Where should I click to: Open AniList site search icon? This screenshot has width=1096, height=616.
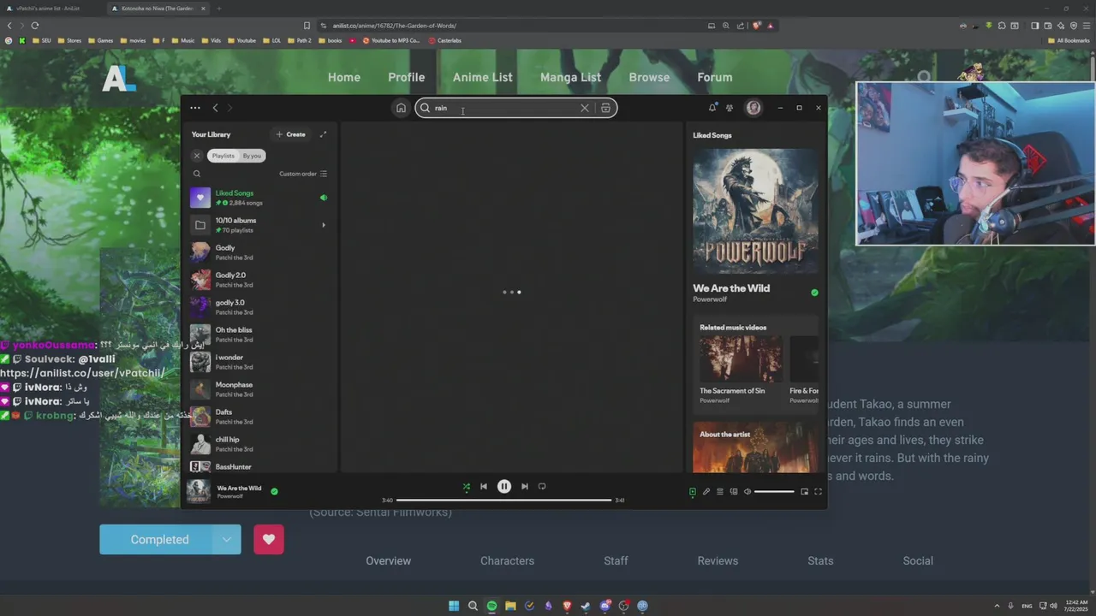[x=924, y=77]
